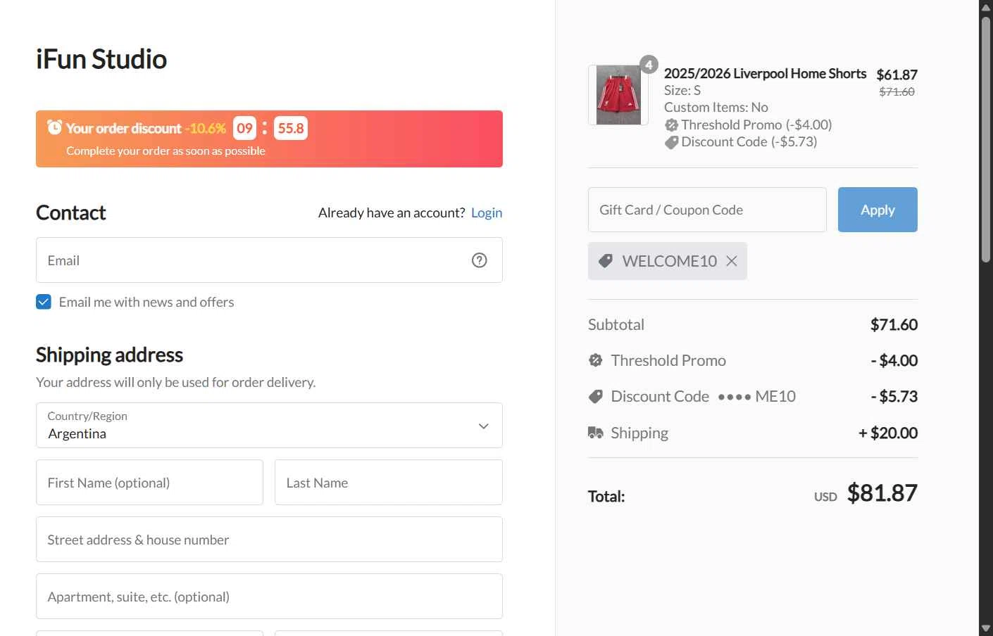Click the 2025/2026 Liverpool Home Shorts title

click(765, 74)
